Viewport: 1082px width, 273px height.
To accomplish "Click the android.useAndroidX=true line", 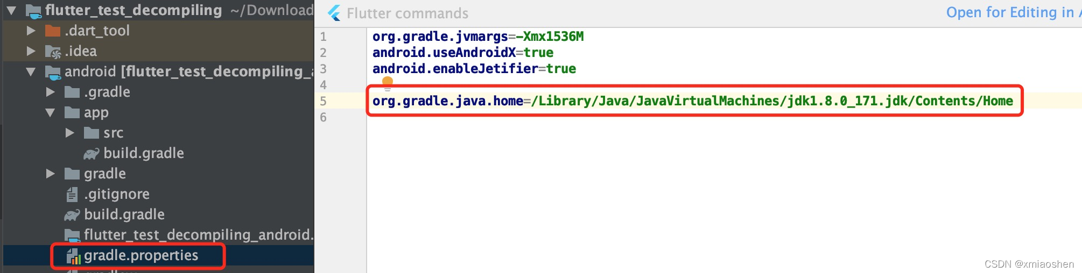I will pyautogui.click(x=463, y=53).
